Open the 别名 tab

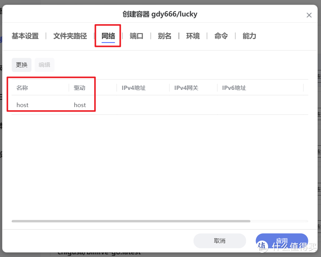(x=165, y=36)
